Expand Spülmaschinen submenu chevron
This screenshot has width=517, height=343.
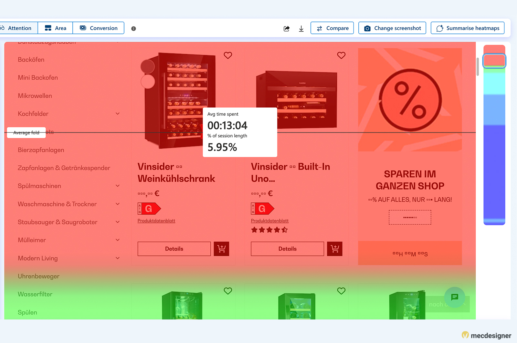click(118, 186)
